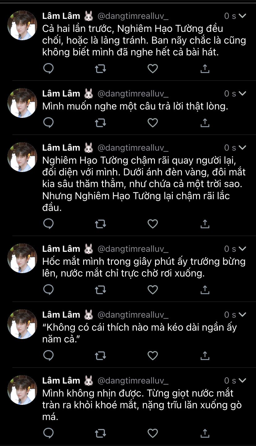Like the 'Mình muốn nghe một câu' tweet
Screen dimensions: 256x446
[152, 123]
